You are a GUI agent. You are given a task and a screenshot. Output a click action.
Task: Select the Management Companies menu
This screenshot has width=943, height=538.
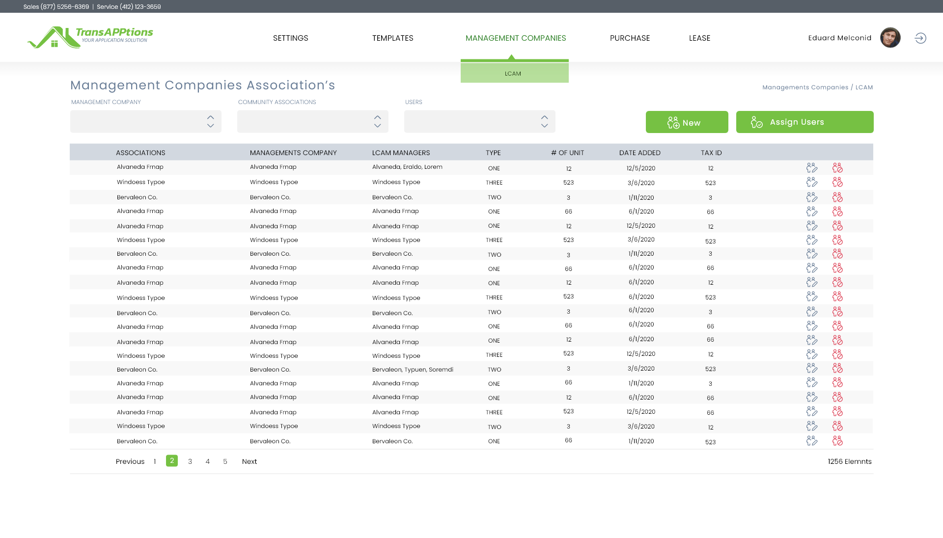(x=516, y=38)
